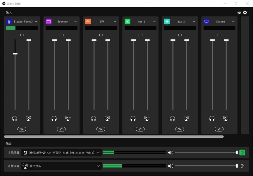Image resolution: width=253 pixels, height=176 pixels.
Task: Click the blue System monitor icon
Action: click(207, 22)
